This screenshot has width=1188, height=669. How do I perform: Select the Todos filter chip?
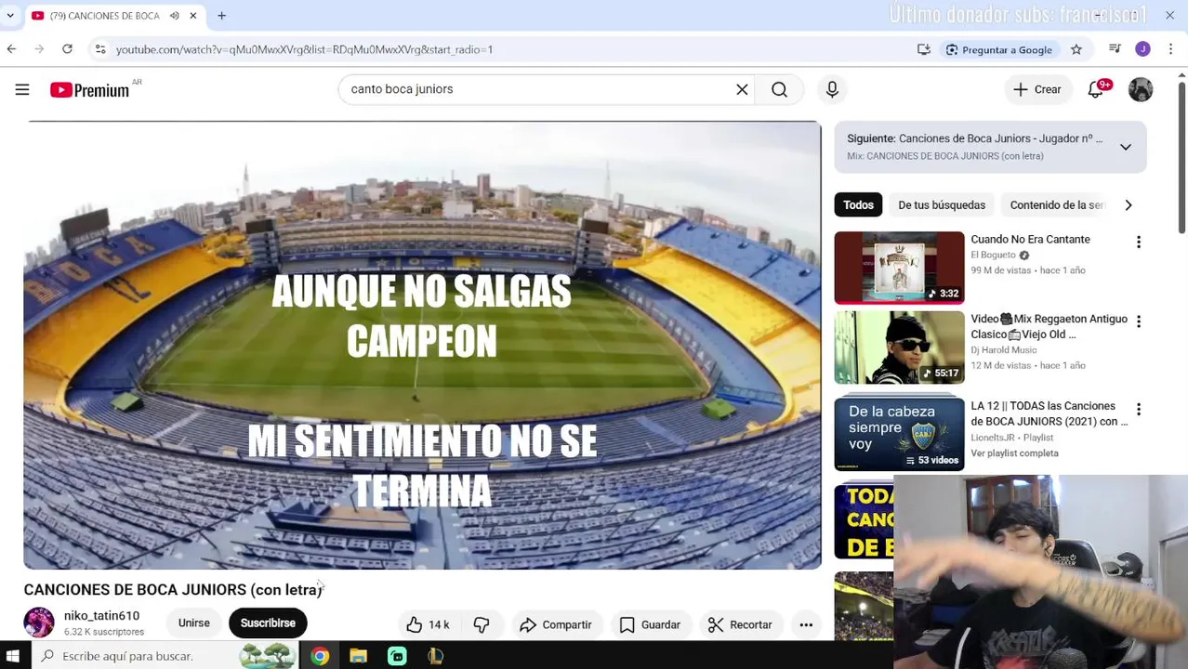[858, 204]
